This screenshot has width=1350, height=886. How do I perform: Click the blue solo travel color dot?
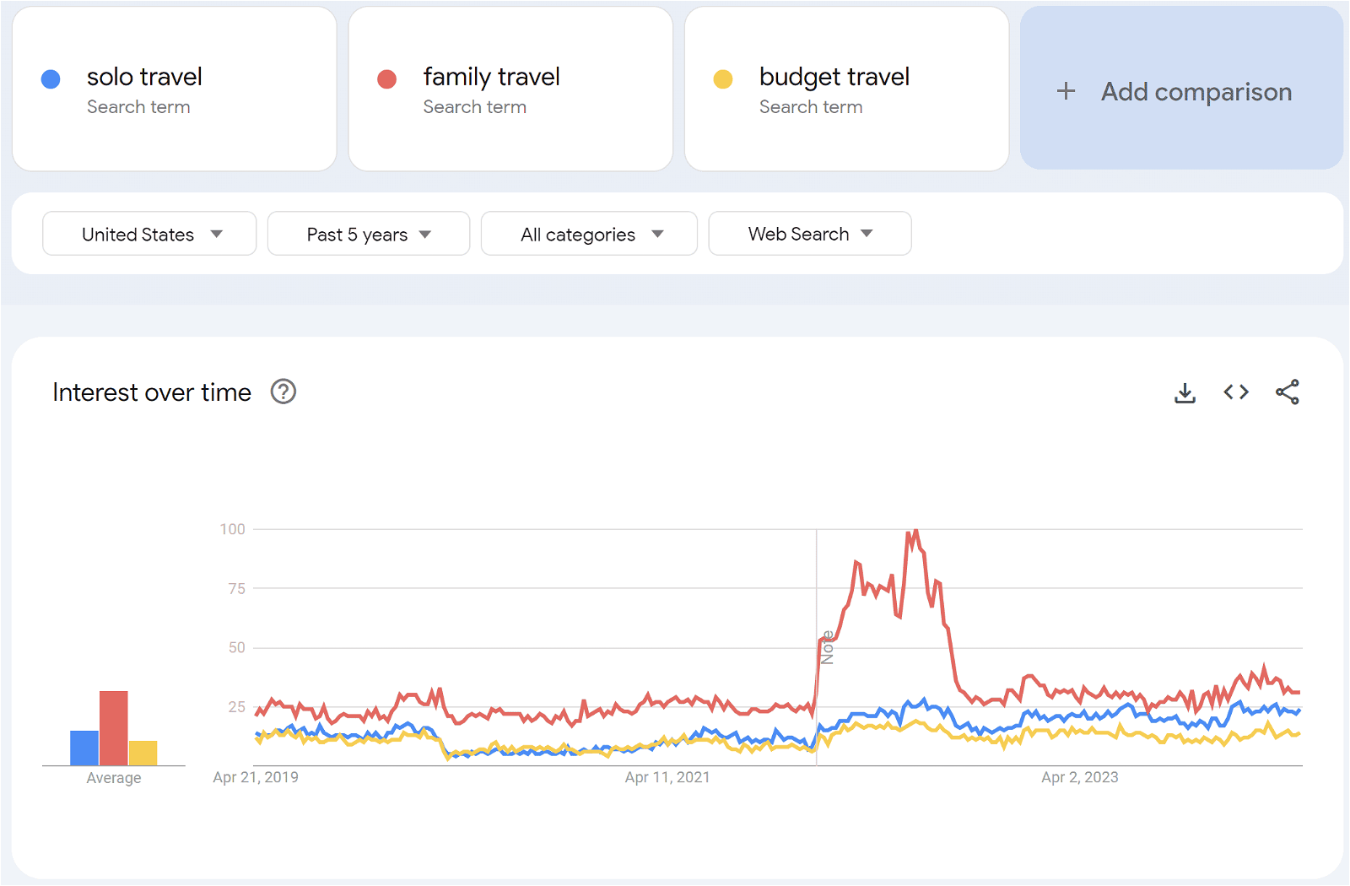51,79
